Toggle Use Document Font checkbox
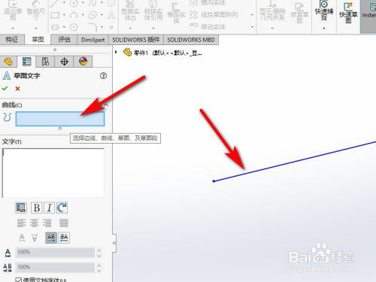The image size is (376, 282). 18,280
